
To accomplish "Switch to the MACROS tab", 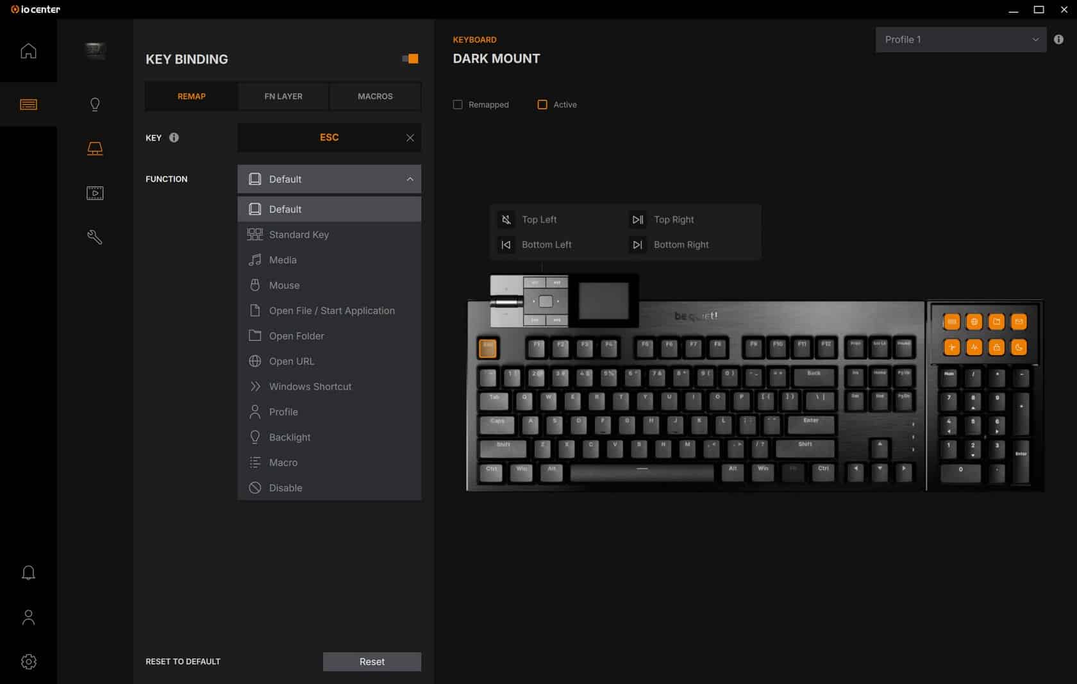I will [x=375, y=96].
